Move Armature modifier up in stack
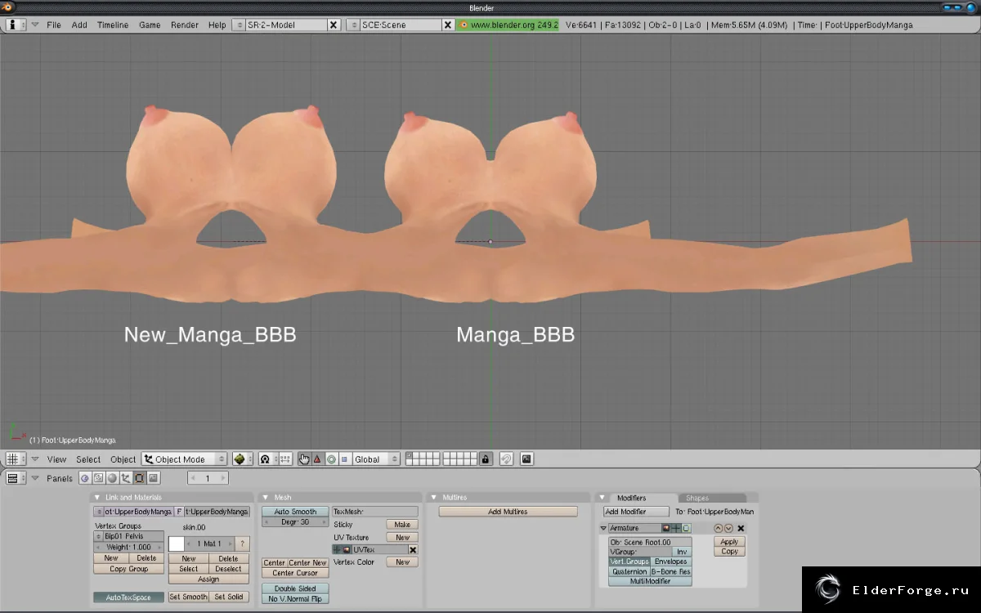Image resolution: width=981 pixels, height=613 pixels. pos(719,528)
